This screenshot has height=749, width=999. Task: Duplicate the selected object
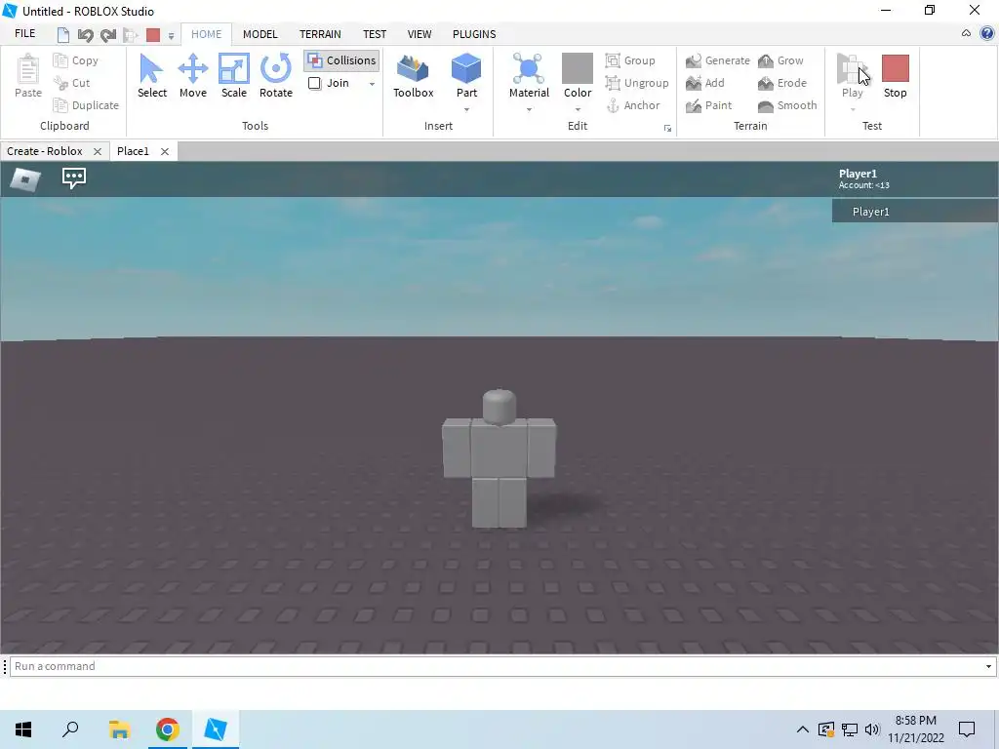[86, 105]
